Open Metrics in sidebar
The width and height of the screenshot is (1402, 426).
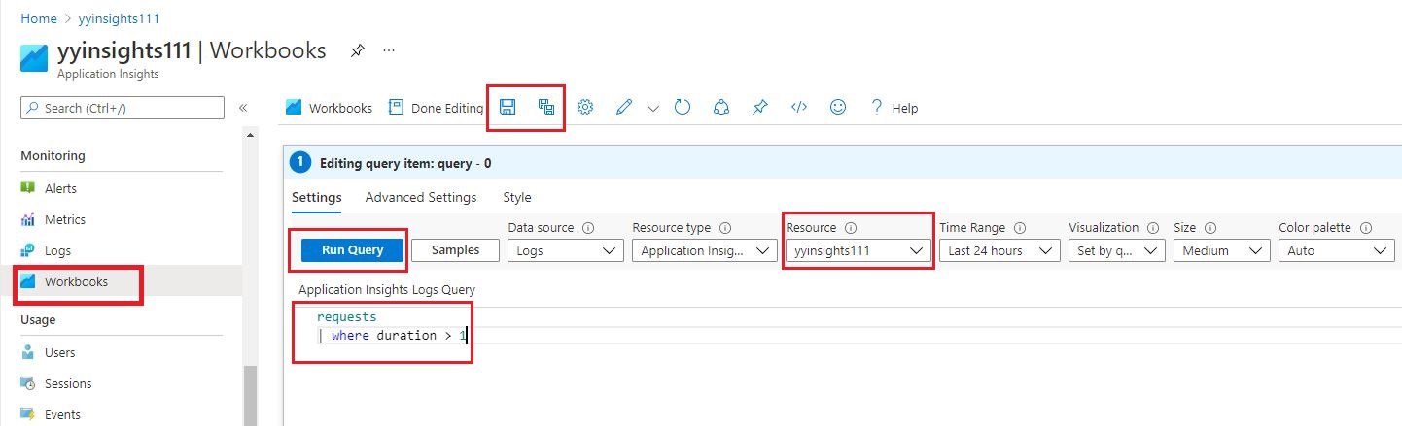point(64,219)
